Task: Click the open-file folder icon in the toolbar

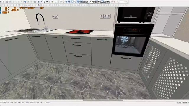Action: click(x=4, y=2)
